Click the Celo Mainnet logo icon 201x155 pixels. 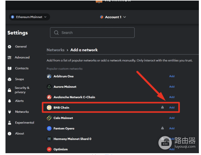[49, 118]
